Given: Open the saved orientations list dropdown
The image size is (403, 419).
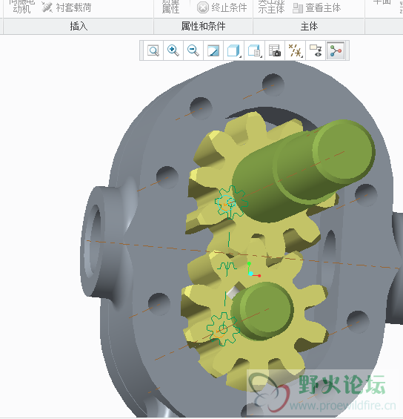Looking at the screenshot, I should tap(254, 50).
